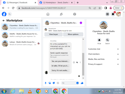Close the Marketplace browser tab
The image size is (125, 94).
tap(72, 3)
